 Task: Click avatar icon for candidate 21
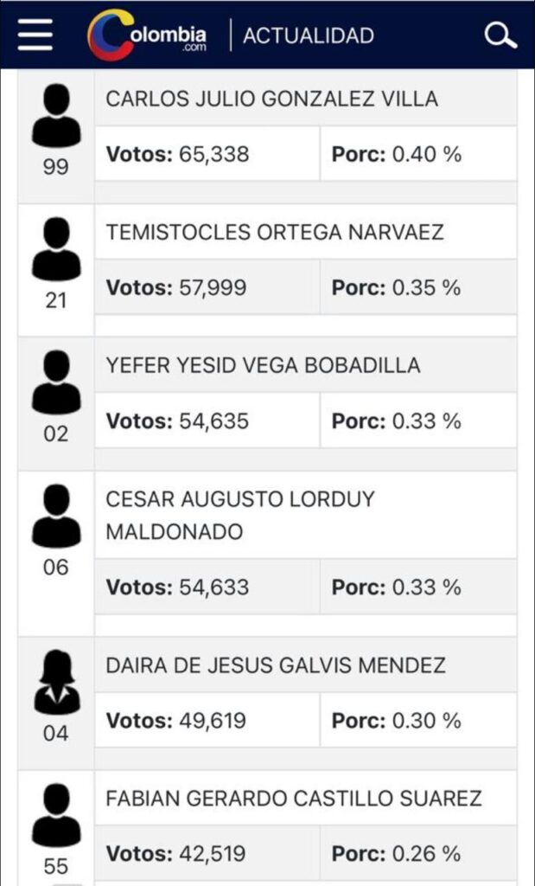tap(56, 249)
